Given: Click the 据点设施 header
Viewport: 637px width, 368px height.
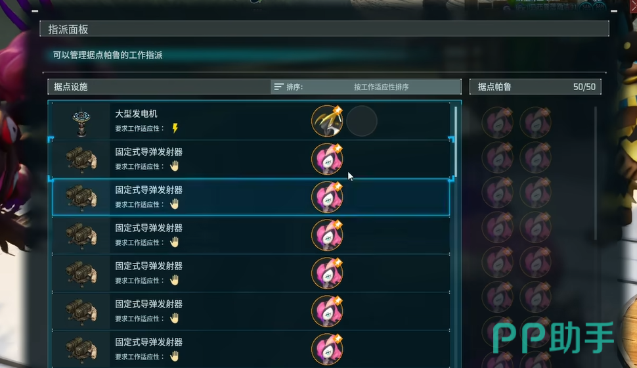Looking at the screenshot, I should (x=159, y=87).
